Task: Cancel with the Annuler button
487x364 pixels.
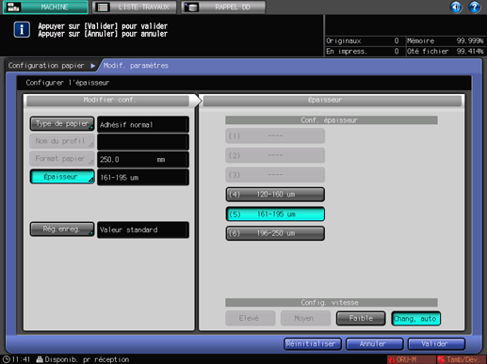Action: click(374, 344)
